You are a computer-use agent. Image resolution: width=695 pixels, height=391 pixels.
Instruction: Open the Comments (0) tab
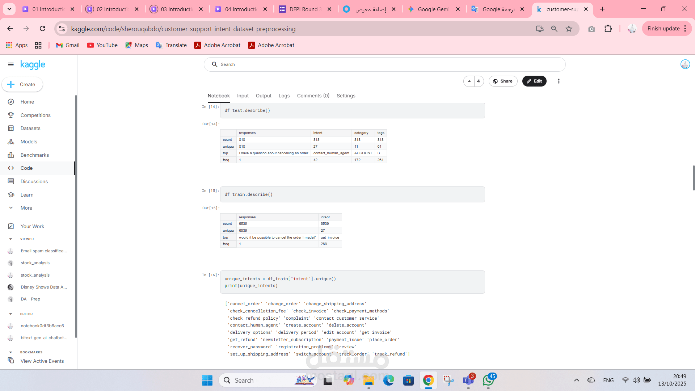[313, 96]
